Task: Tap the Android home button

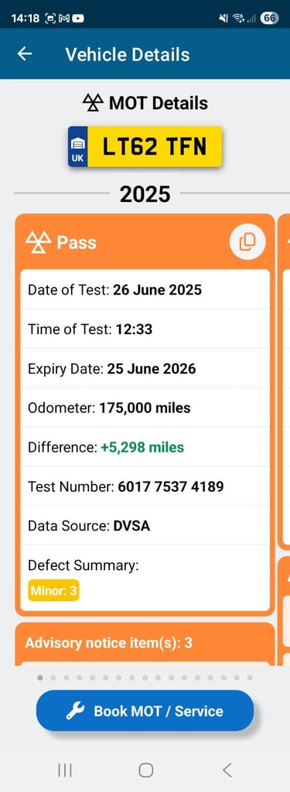Action: (x=145, y=770)
